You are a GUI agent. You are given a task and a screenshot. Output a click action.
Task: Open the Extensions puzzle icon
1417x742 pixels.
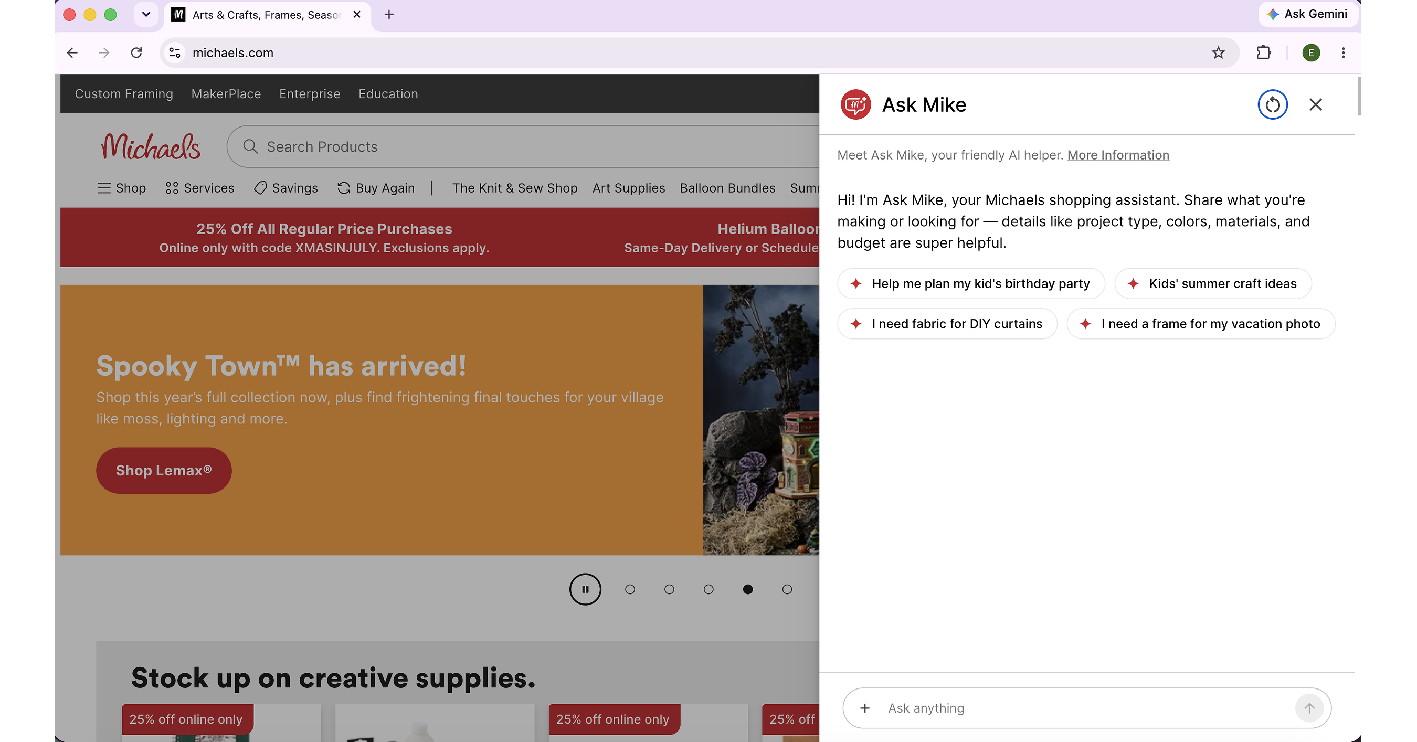(1264, 53)
